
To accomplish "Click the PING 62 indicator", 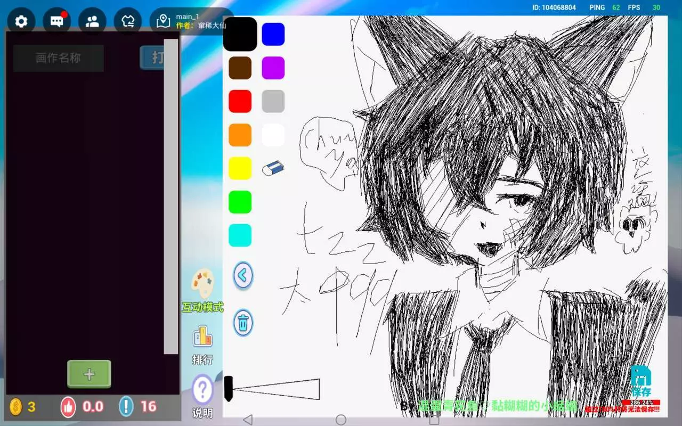I will [x=605, y=7].
